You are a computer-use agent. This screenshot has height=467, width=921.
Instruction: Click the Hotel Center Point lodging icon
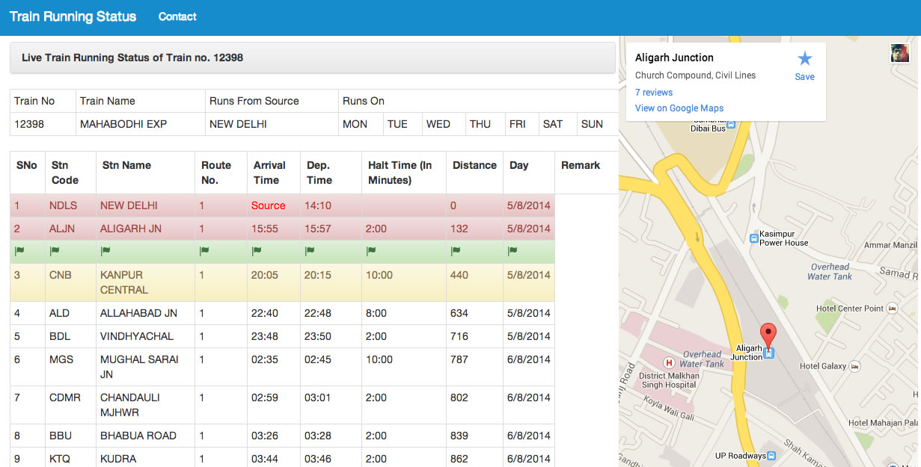point(891,308)
